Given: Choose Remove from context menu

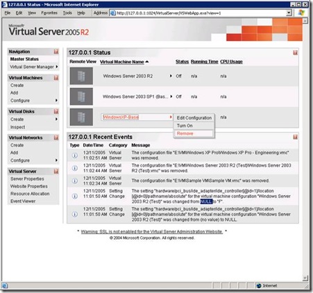Looking at the screenshot, I should point(194,133).
